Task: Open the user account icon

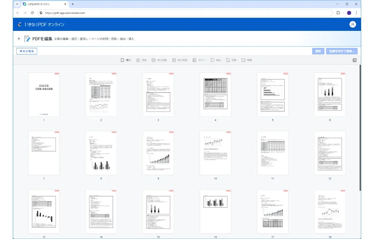Action: coord(353,24)
